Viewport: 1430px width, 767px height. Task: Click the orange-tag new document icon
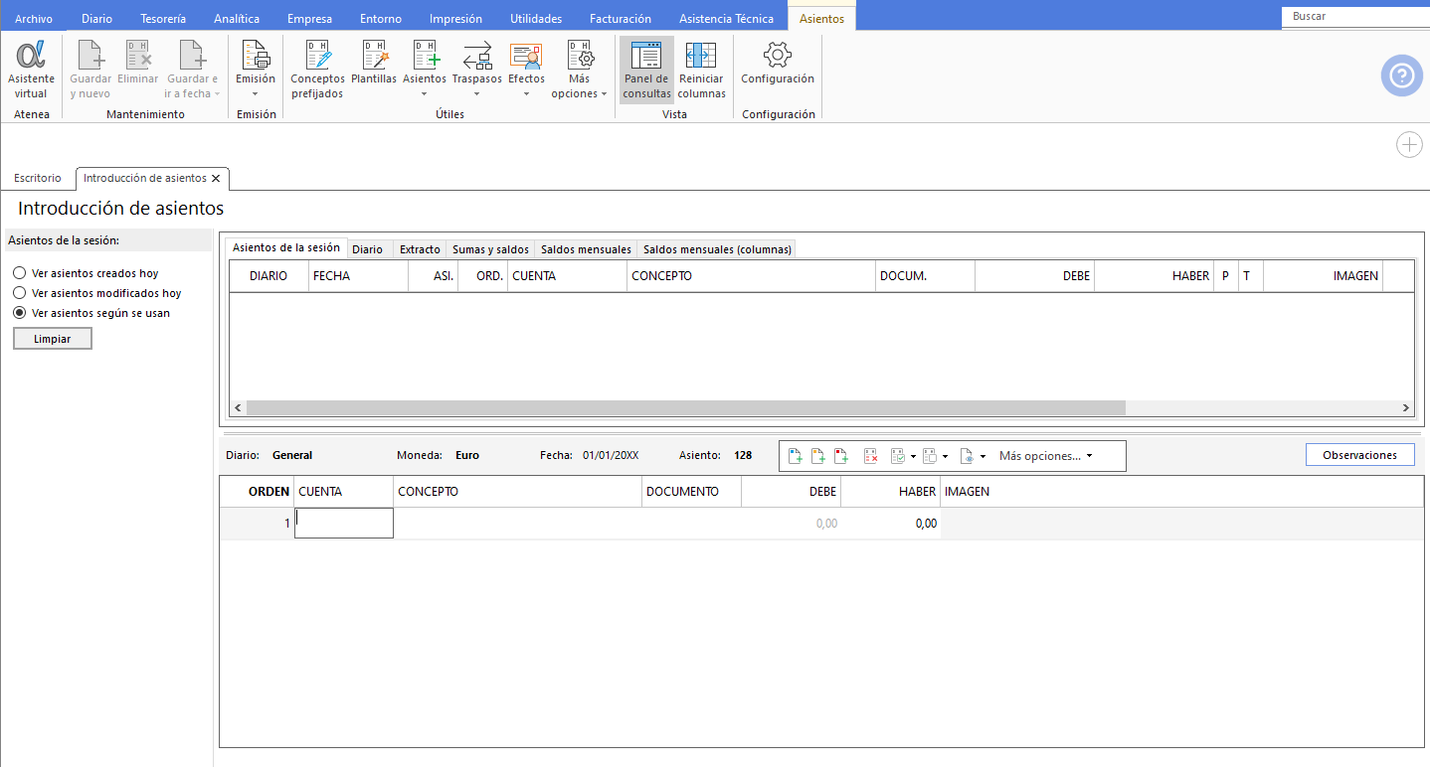(818, 456)
